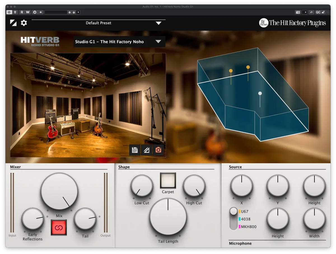Toggle the Carpet button

click(168, 180)
